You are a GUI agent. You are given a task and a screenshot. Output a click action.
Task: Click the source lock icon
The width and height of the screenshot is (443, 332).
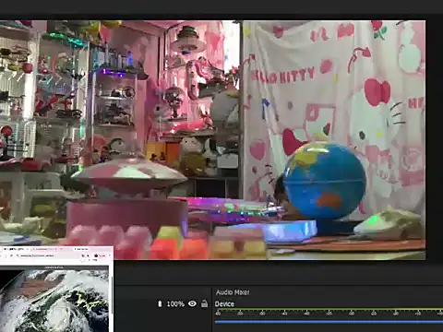[204, 303]
